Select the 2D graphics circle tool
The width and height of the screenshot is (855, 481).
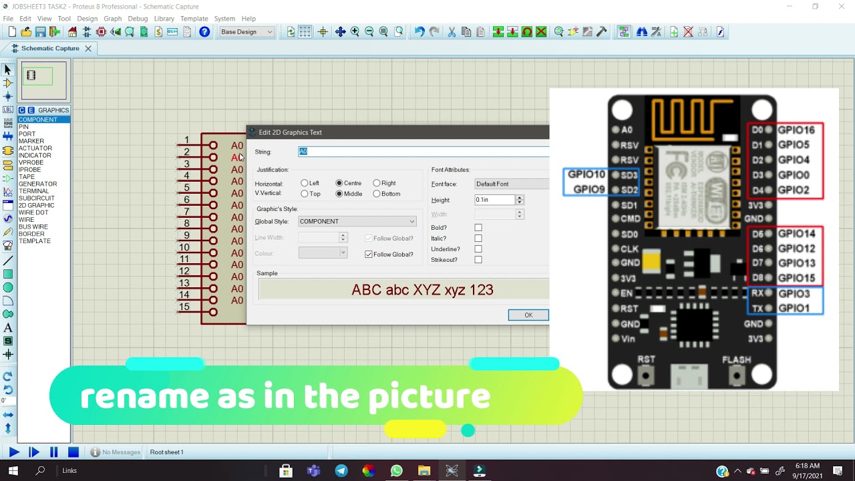pyautogui.click(x=8, y=287)
